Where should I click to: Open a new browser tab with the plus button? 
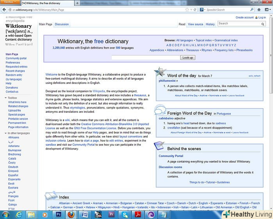coord(77,3)
